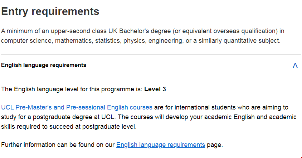Open UCL Pre-Master's and Pre-sessional English courses link

[x=77, y=107]
